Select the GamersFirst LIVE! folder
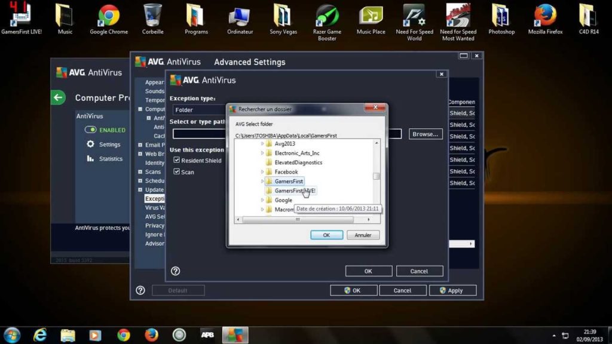612x344 pixels. [x=291, y=191]
